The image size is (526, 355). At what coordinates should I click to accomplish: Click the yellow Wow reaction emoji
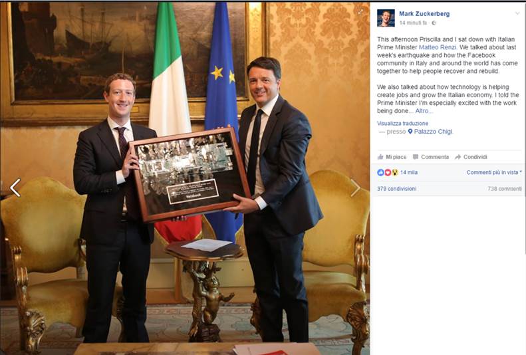pos(395,172)
